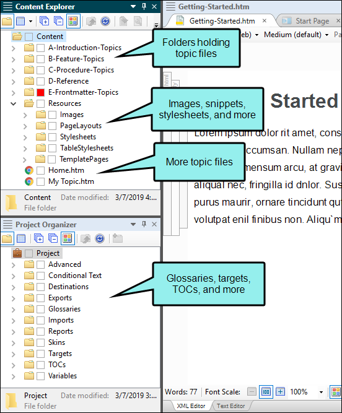This screenshot has height=413, width=342.
Task: Click Show Files list icon in Project Organizer
Action: click(x=21, y=239)
